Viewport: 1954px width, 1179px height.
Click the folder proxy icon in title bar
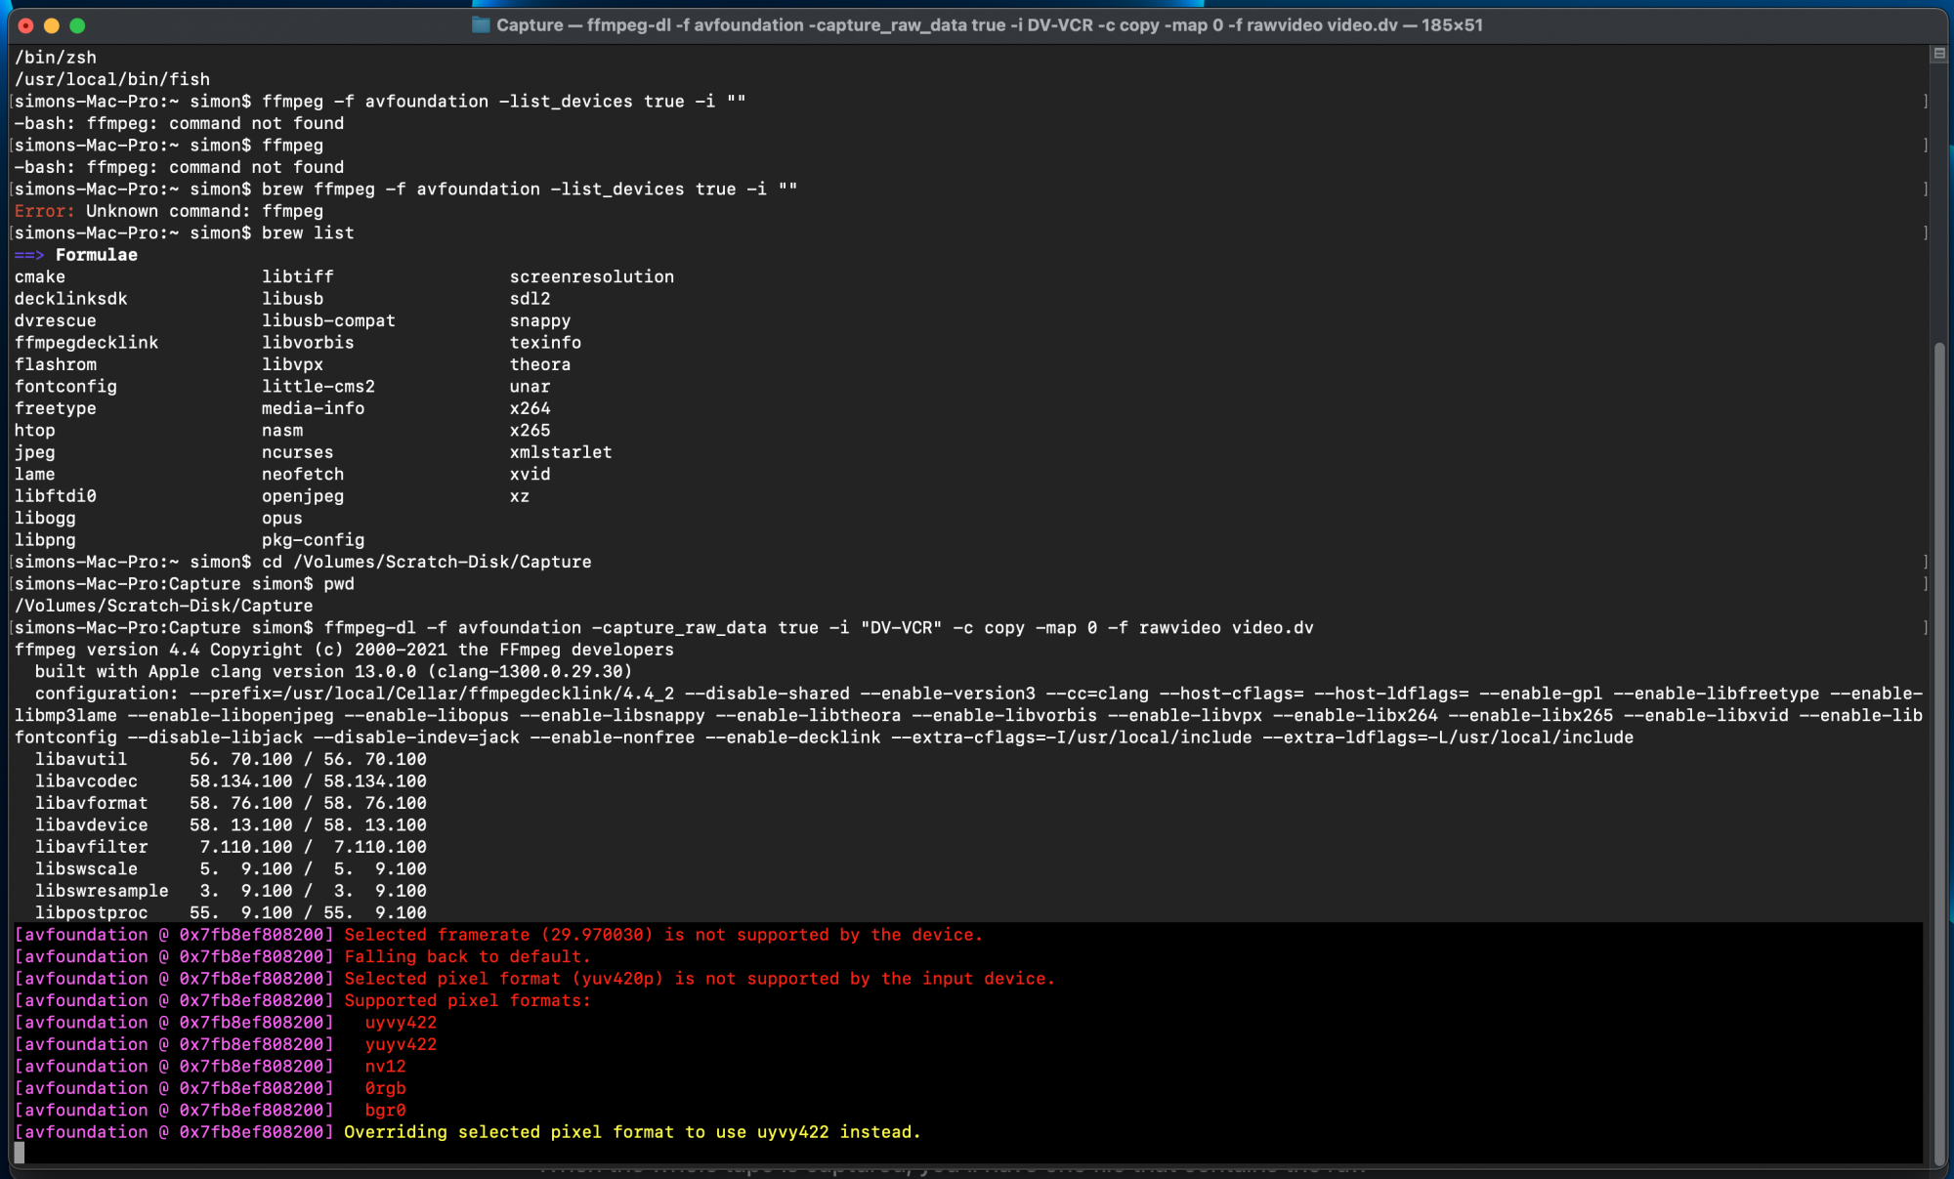[x=481, y=24]
